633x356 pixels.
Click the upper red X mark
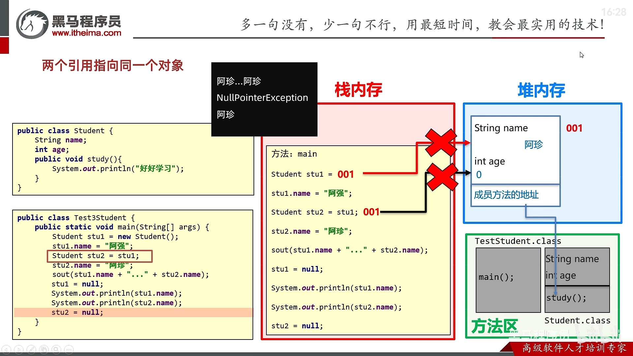coord(441,143)
